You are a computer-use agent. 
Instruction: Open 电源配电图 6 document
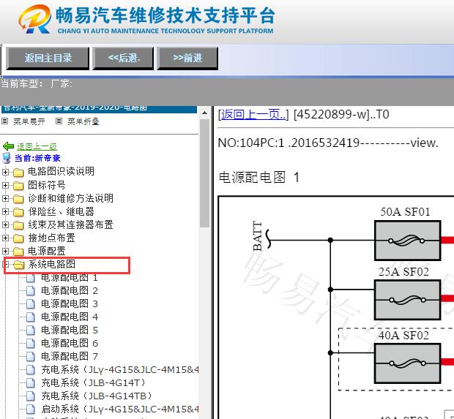(70, 343)
